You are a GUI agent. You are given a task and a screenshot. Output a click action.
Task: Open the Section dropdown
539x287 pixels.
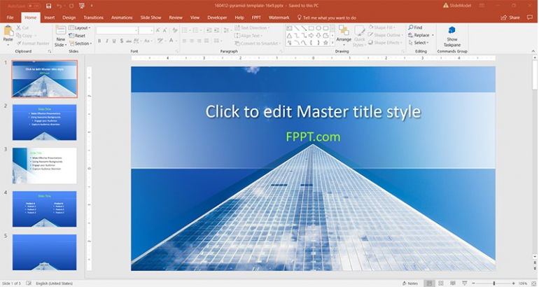82,43
